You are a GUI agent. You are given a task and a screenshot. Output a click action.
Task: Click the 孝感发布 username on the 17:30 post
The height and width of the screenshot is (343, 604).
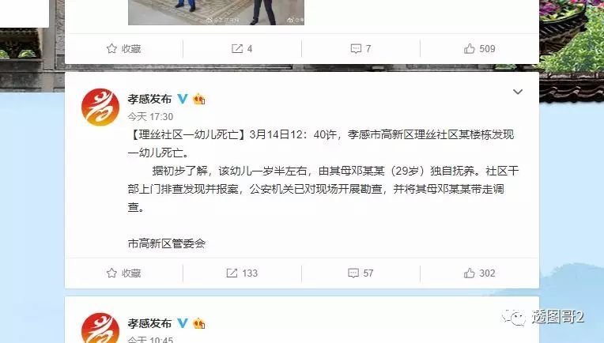click(149, 99)
